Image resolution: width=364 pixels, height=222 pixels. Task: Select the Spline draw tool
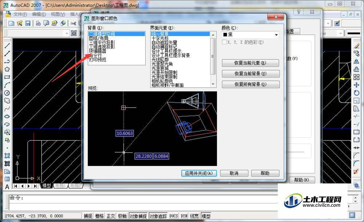7,109
